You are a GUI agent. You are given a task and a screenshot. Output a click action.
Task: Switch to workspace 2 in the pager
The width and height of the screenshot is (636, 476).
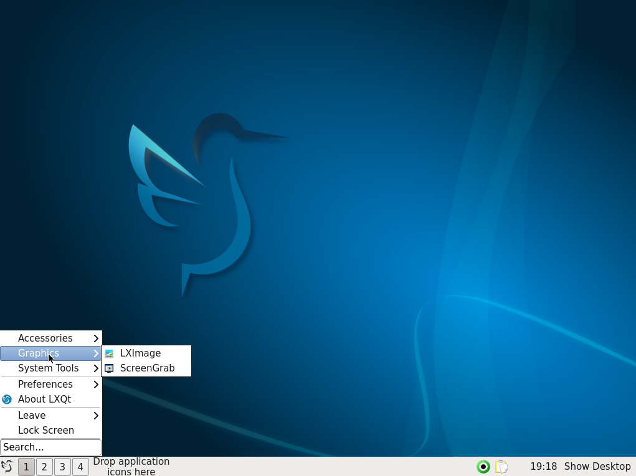point(44,466)
